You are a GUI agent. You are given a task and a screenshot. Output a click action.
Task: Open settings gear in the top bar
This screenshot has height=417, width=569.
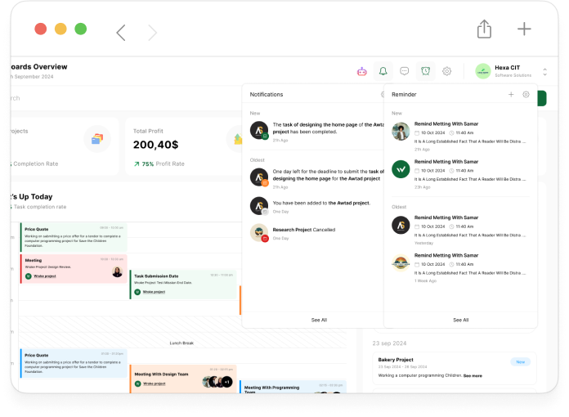click(446, 71)
